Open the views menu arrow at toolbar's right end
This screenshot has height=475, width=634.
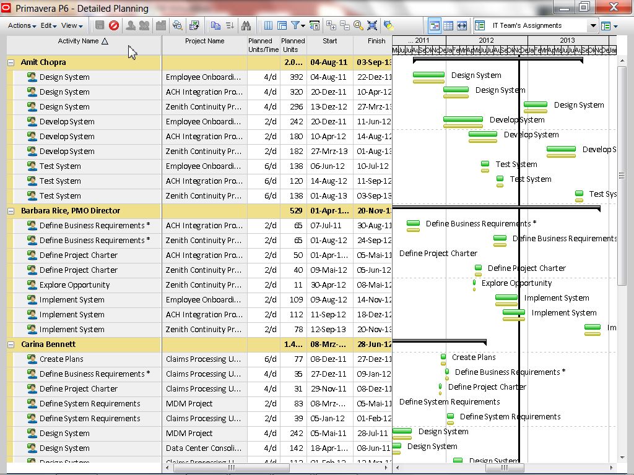pyautogui.click(x=616, y=26)
